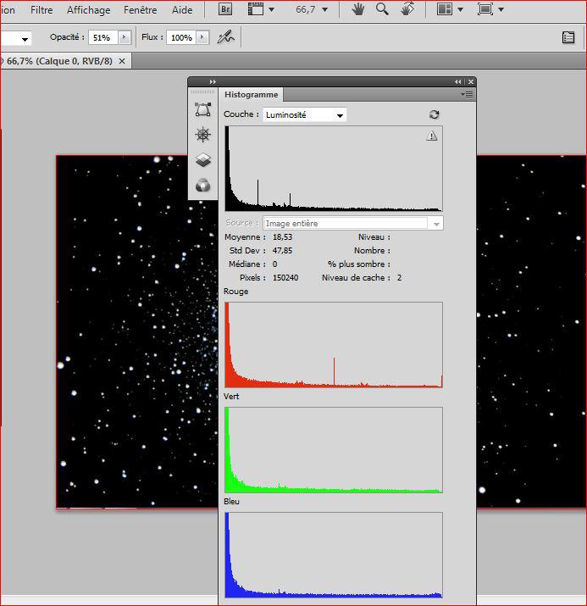Viewport: 587px width, 606px height.
Task: Expand the view extras dropdown arrow
Action: [272, 9]
